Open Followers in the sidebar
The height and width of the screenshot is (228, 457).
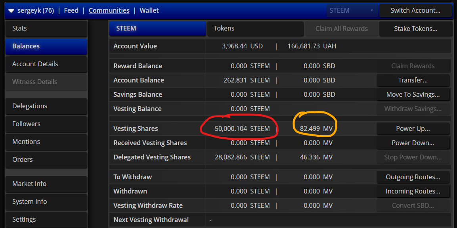coord(46,124)
